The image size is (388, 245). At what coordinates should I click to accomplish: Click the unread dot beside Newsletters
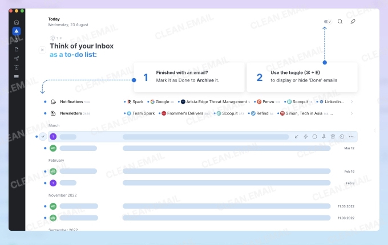pyautogui.click(x=45, y=113)
